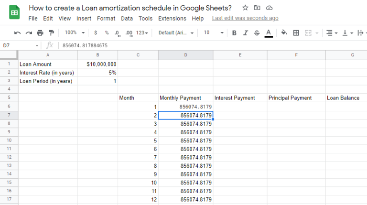Decrease decimal places
Screen dimensions: 367x205
click(x=118, y=33)
